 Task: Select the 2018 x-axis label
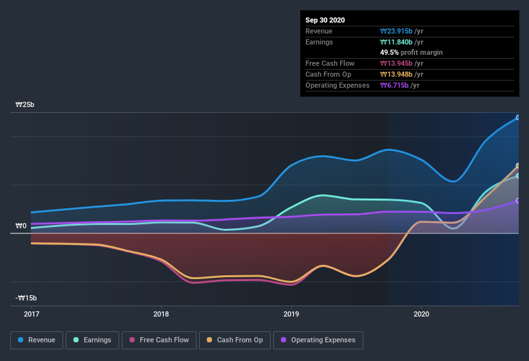click(161, 315)
